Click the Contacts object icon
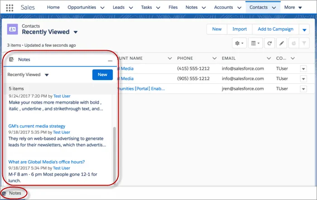The image size is (317, 200). (13, 29)
